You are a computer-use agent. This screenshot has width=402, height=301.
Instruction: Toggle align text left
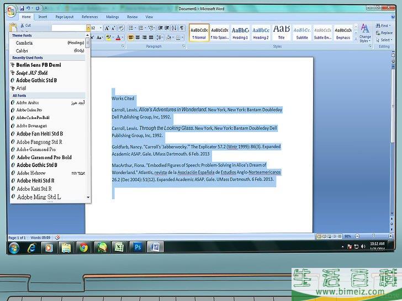pyautogui.click(x=131, y=37)
